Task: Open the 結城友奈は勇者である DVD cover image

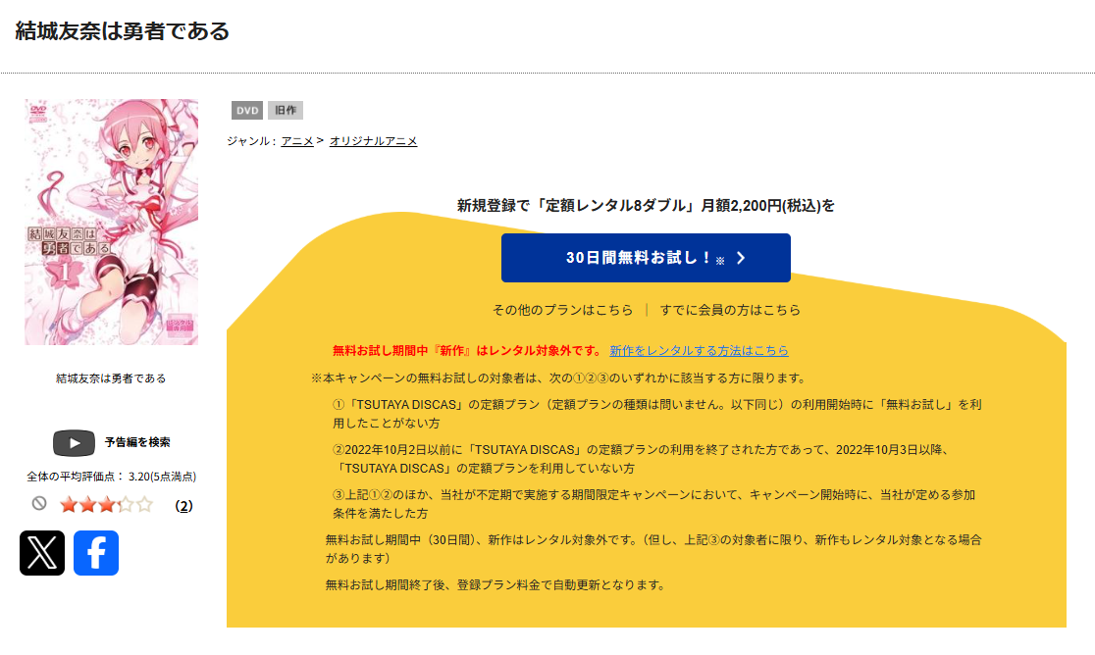Action: [x=112, y=222]
